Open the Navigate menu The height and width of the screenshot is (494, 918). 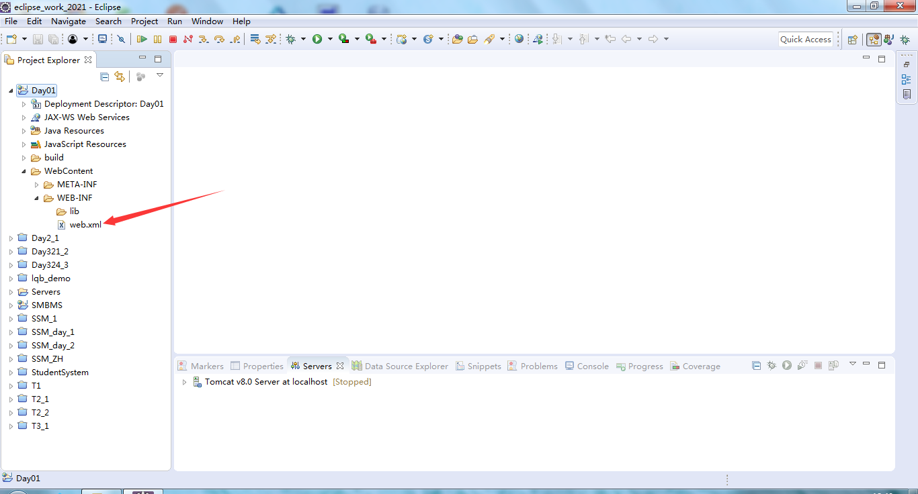pyautogui.click(x=69, y=21)
